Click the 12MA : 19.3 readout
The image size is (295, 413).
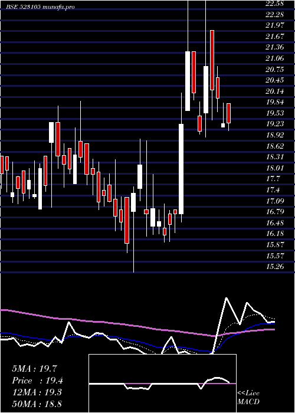click(x=37, y=392)
